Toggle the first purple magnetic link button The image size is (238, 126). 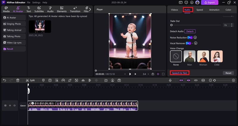coord(181,80)
